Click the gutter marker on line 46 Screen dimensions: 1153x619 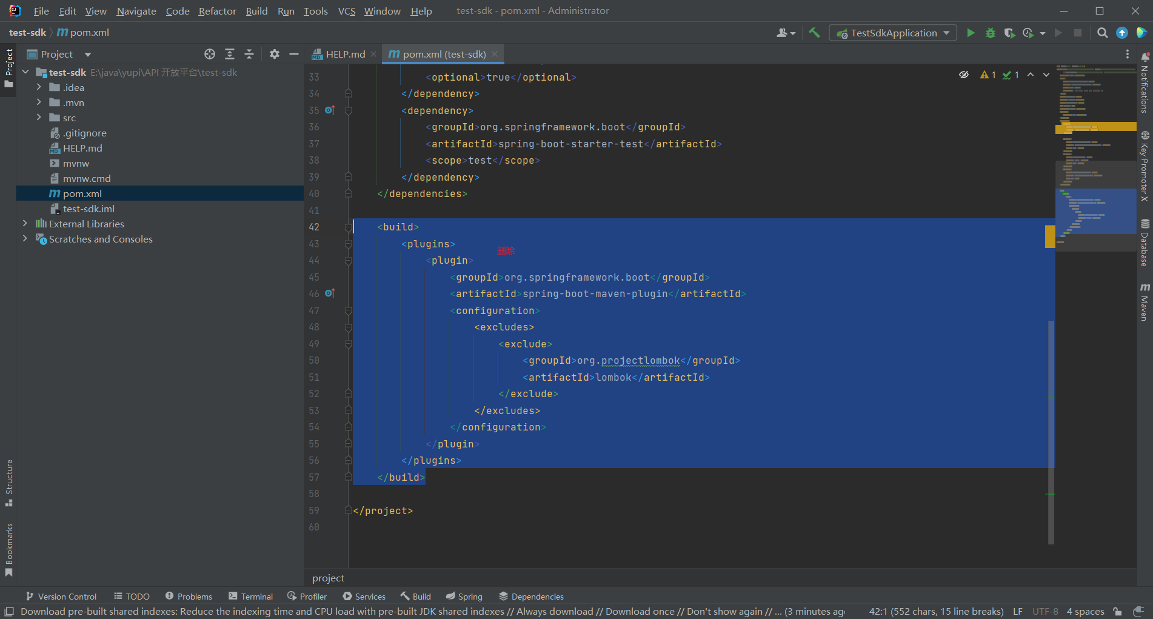tap(330, 293)
